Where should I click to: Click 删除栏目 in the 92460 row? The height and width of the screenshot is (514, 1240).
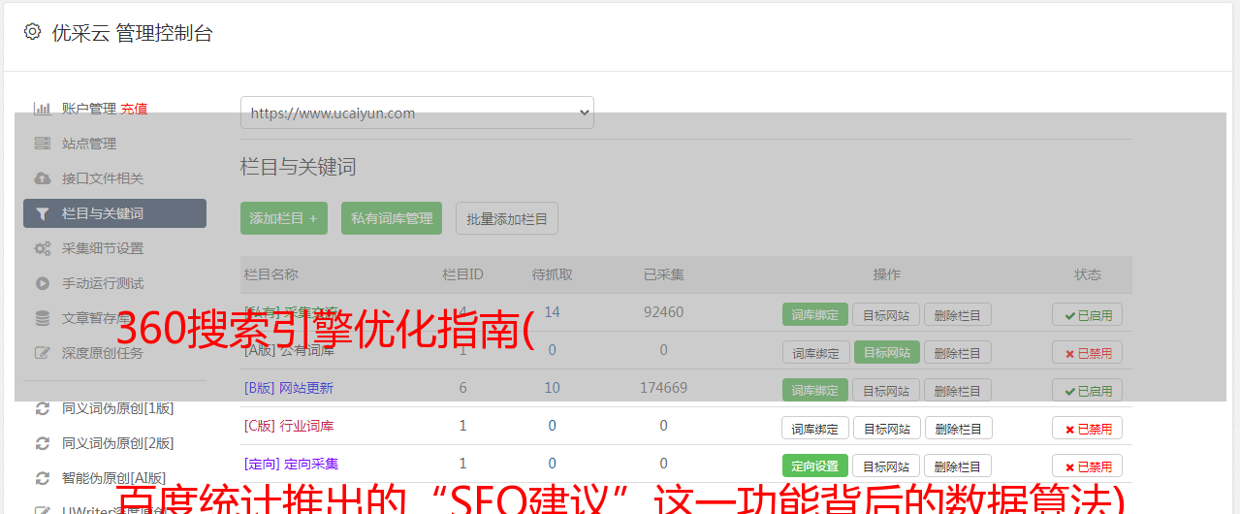pyautogui.click(x=958, y=314)
